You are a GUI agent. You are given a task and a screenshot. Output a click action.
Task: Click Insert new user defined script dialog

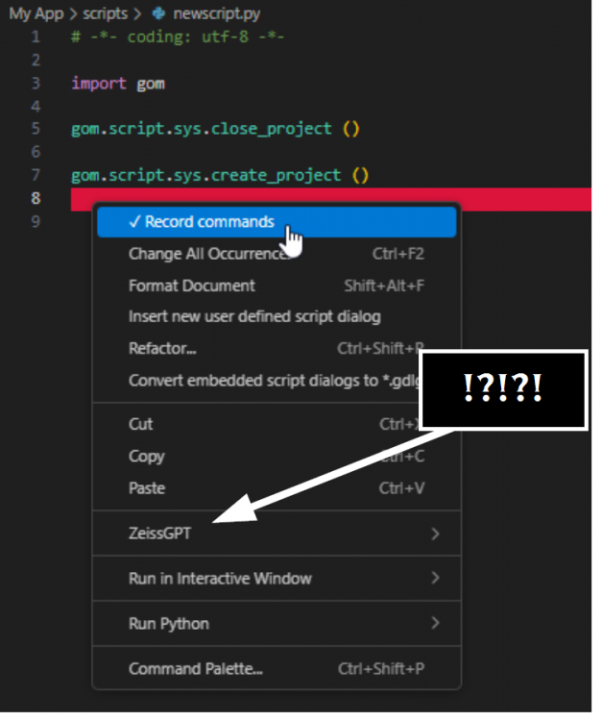click(254, 316)
